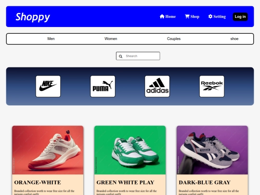The image size is (260, 195).
Task: Click the Setting gear icon
Action: 210,16
